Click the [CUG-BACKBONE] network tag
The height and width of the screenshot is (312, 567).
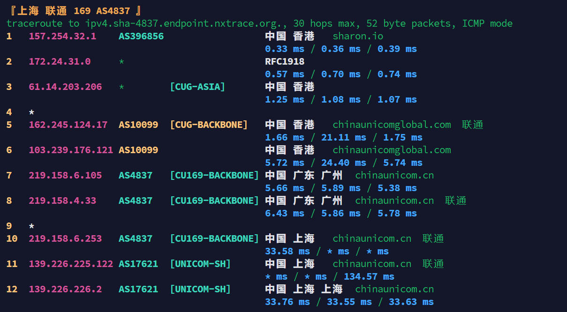(209, 125)
